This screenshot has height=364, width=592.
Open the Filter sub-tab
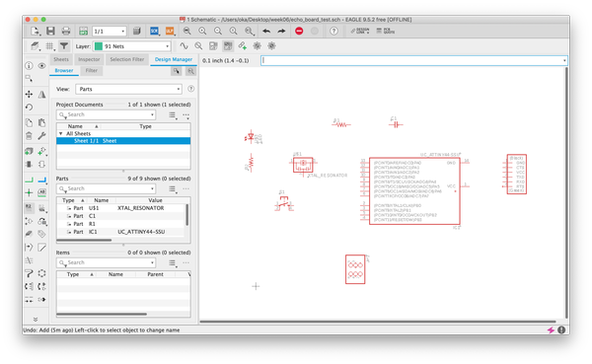[x=92, y=71]
